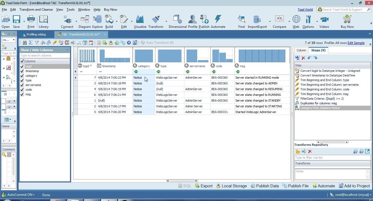Image resolution: width=373 pixels, height=201 pixels.
Task: Open the Explore database tool
Action: coord(97,22)
